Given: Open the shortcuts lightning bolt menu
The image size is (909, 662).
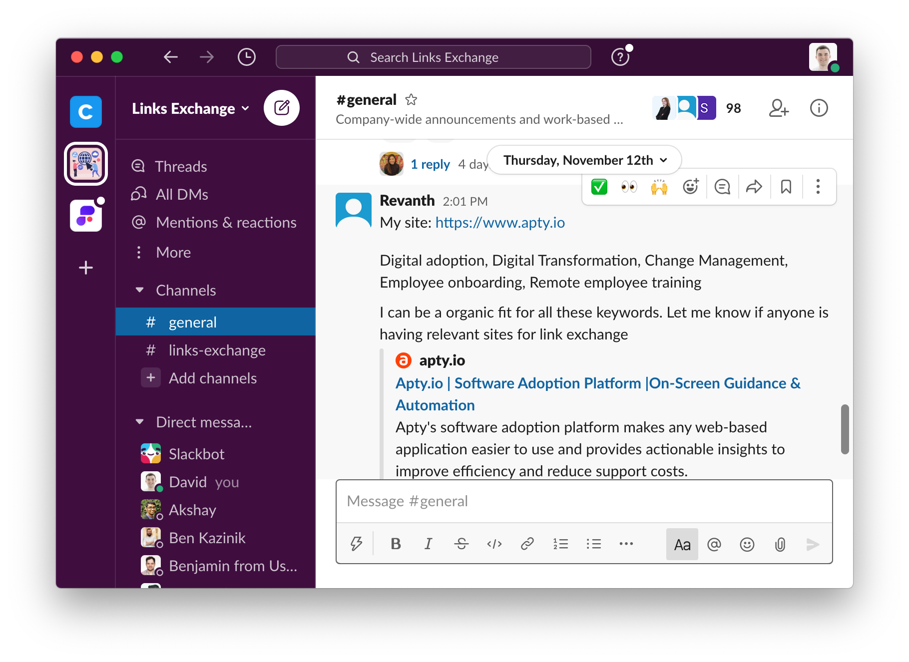Looking at the screenshot, I should pos(356,544).
